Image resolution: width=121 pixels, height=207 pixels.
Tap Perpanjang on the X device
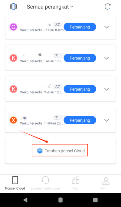coord(80,120)
